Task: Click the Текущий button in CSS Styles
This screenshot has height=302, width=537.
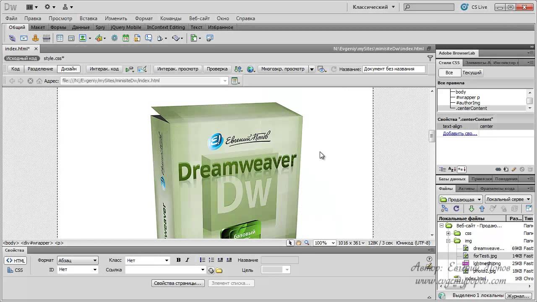Action: pyautogui.click(x=472, y=73)
